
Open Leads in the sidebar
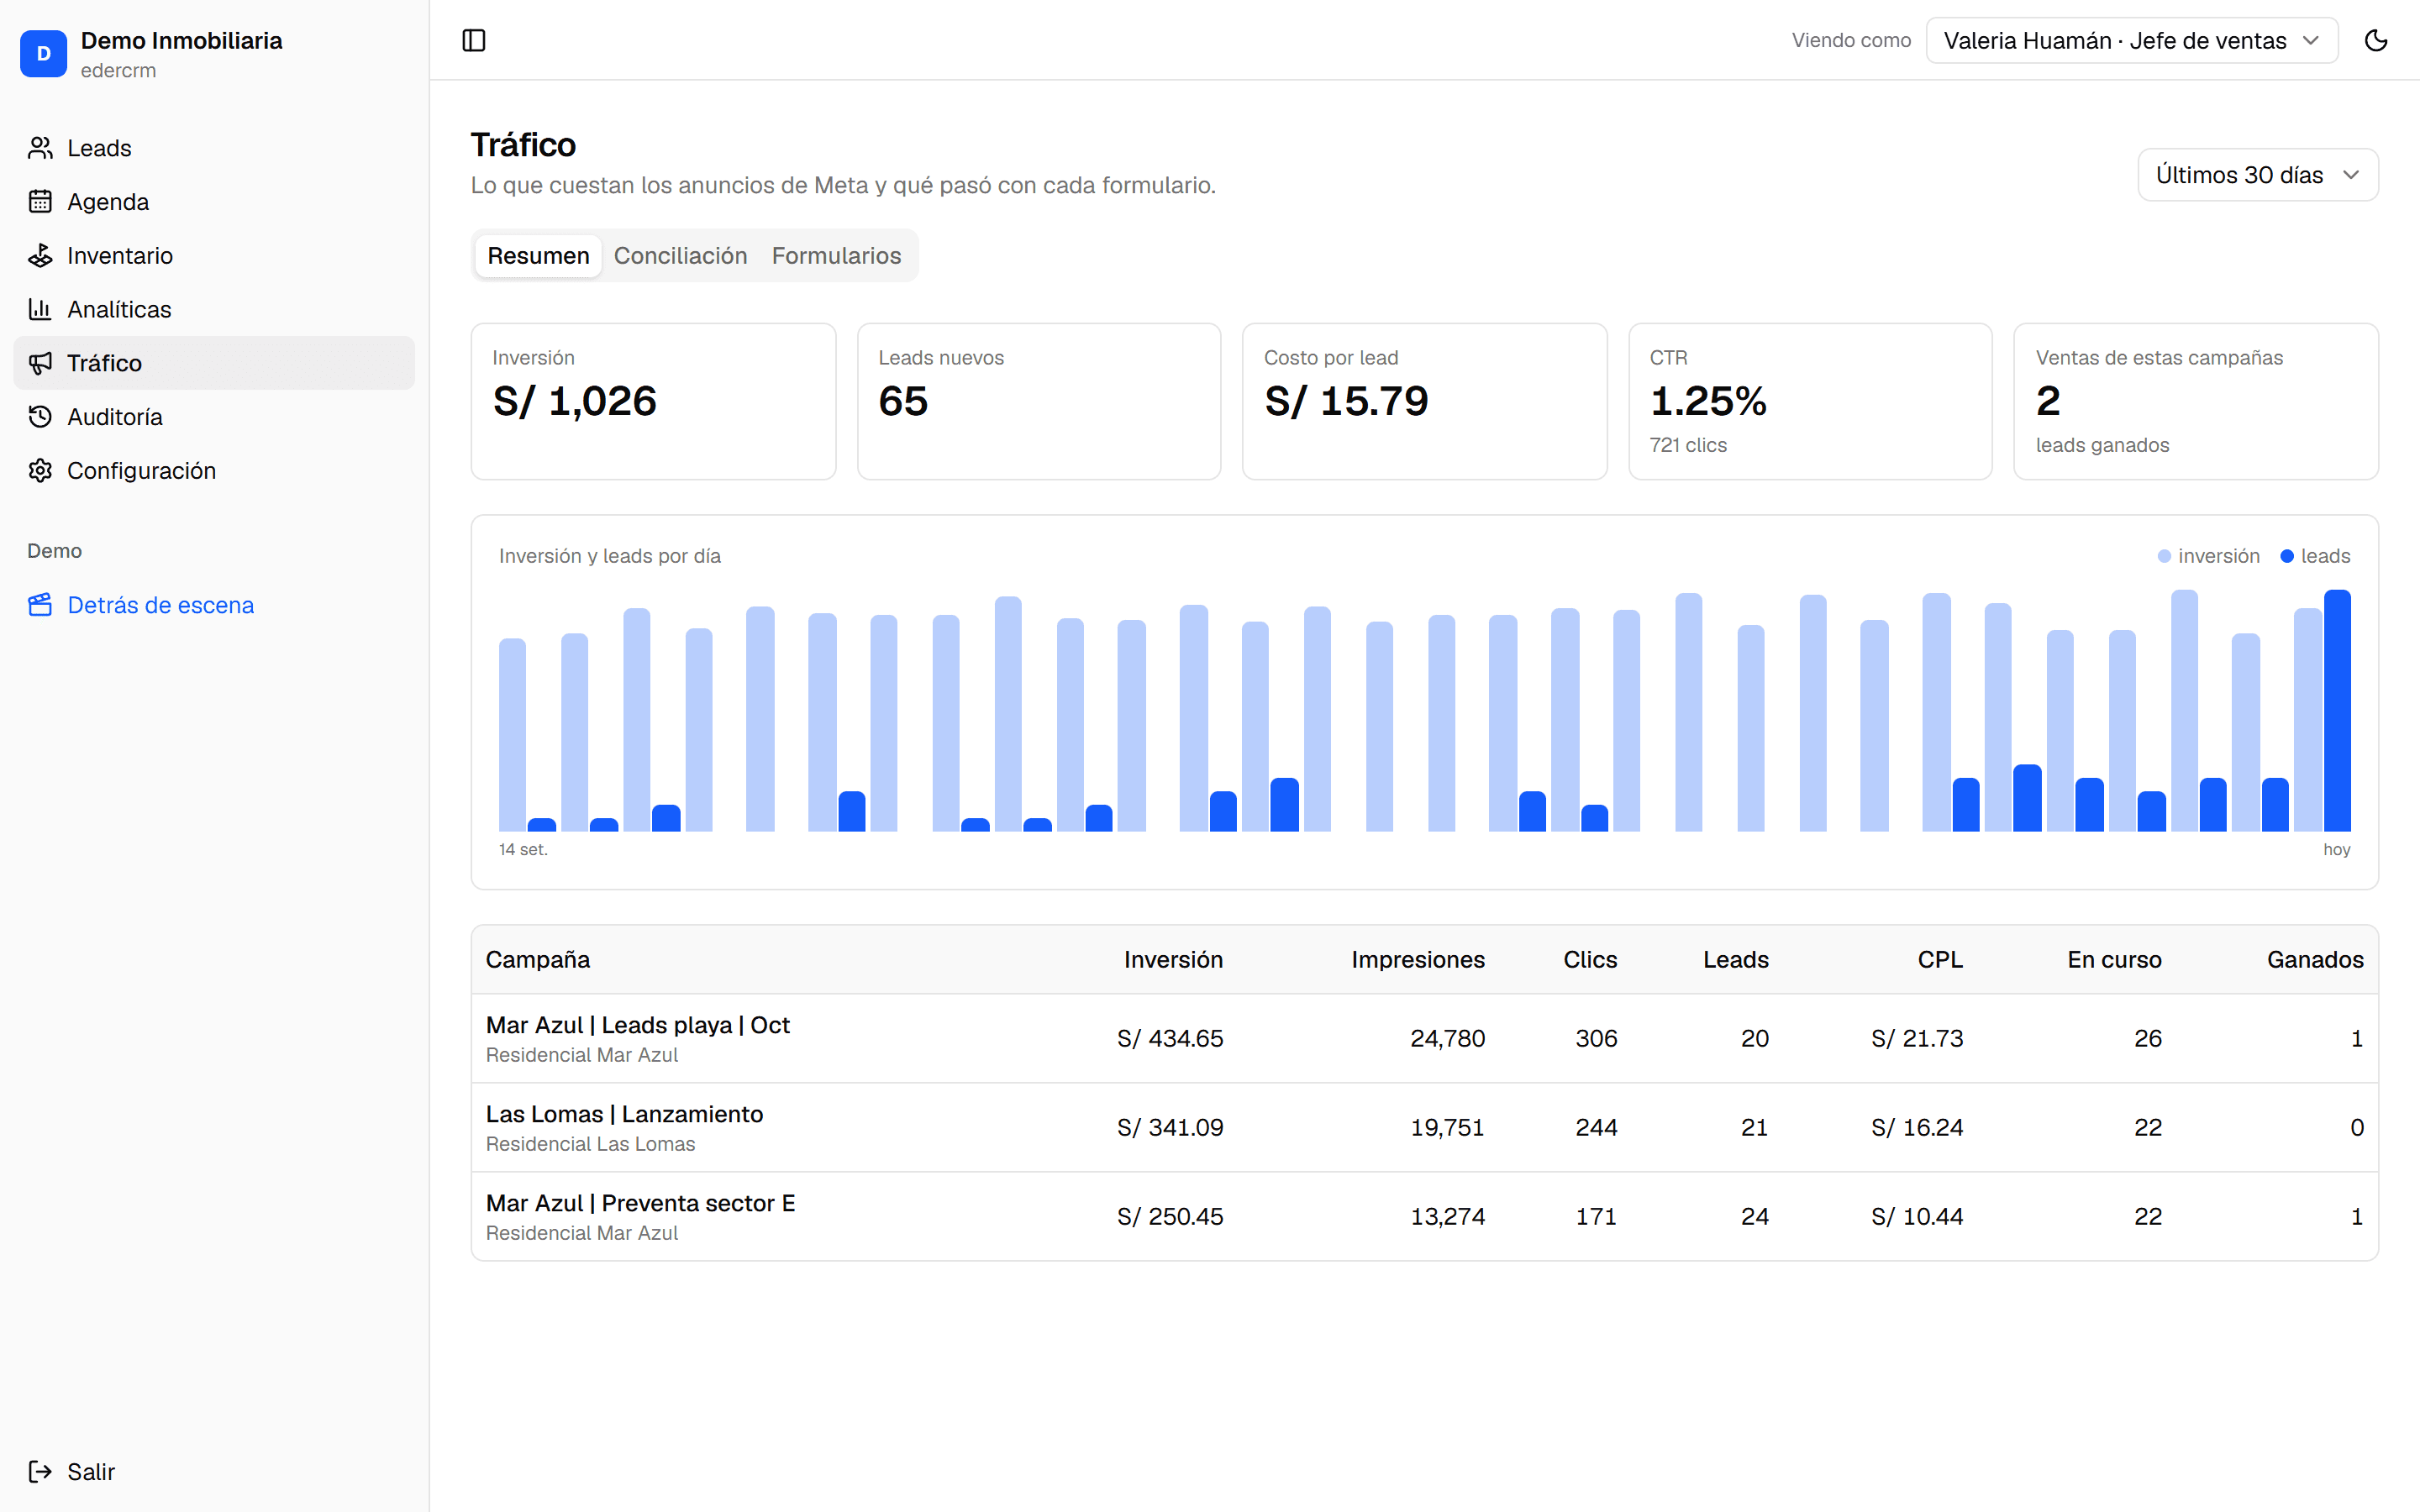214,148
